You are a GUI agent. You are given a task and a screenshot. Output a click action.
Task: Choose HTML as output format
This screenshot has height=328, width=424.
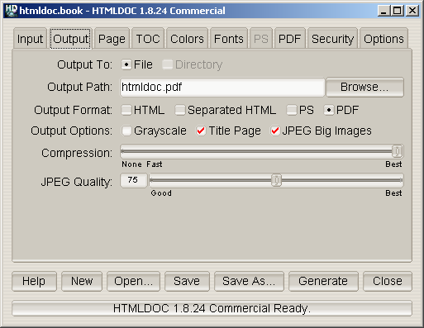point(126,110)
